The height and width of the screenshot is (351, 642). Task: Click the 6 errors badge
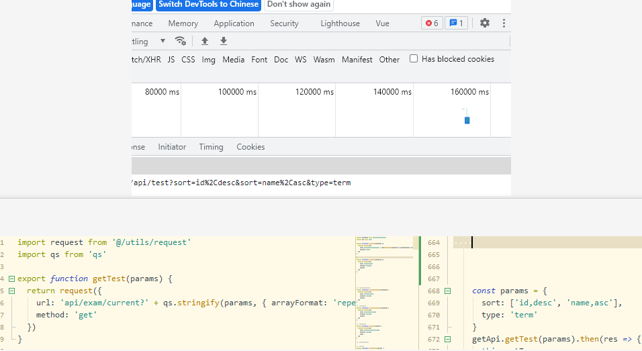point(432,23)
